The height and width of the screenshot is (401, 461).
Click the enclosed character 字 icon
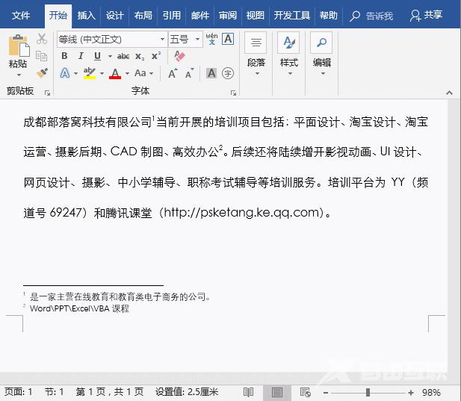(x=228, y=73)
